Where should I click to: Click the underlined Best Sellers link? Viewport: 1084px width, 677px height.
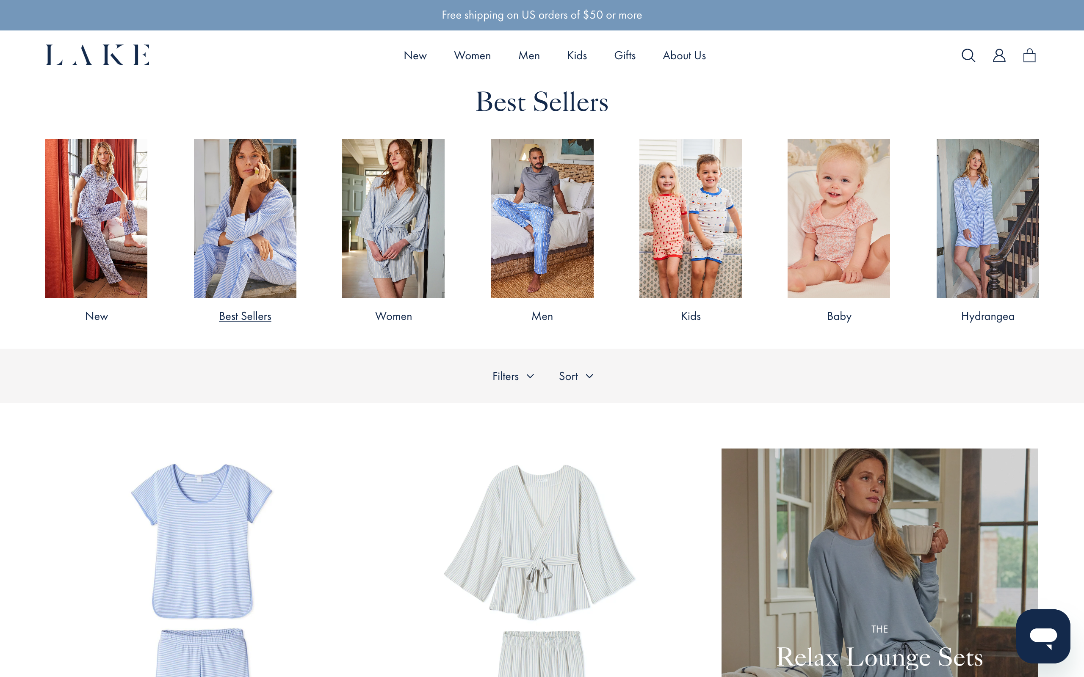(x=245, y=316)
